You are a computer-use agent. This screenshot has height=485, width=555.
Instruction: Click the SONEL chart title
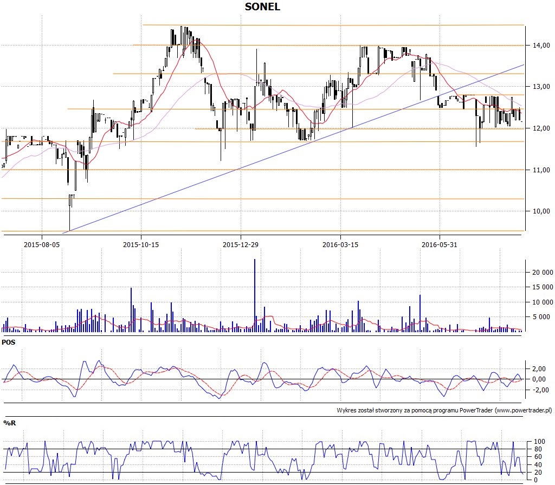pyautogui.click(x=262, y=7)
